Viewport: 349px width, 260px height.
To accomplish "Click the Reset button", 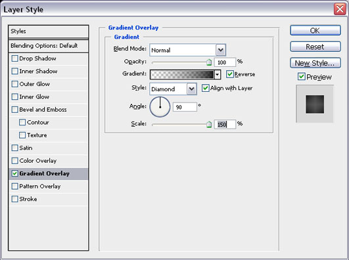I will click(315, 47).
